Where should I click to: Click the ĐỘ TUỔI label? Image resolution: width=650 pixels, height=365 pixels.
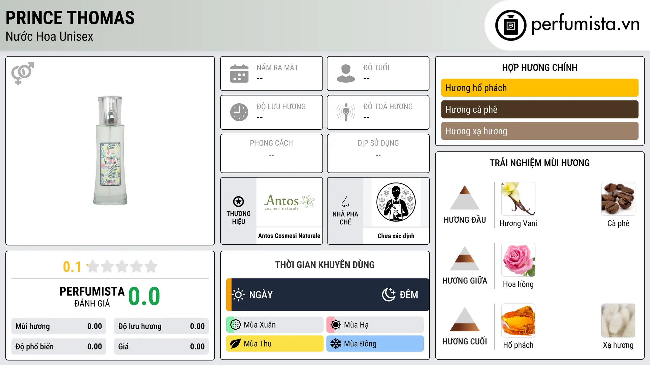pyautogui.click(x=376, y=67)
